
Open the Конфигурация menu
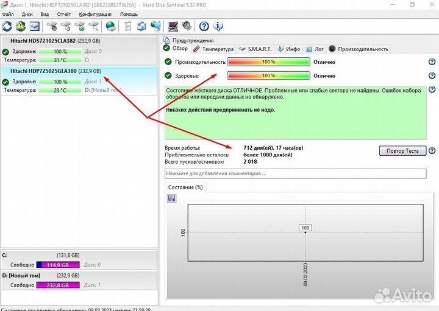tap(95, 14)
